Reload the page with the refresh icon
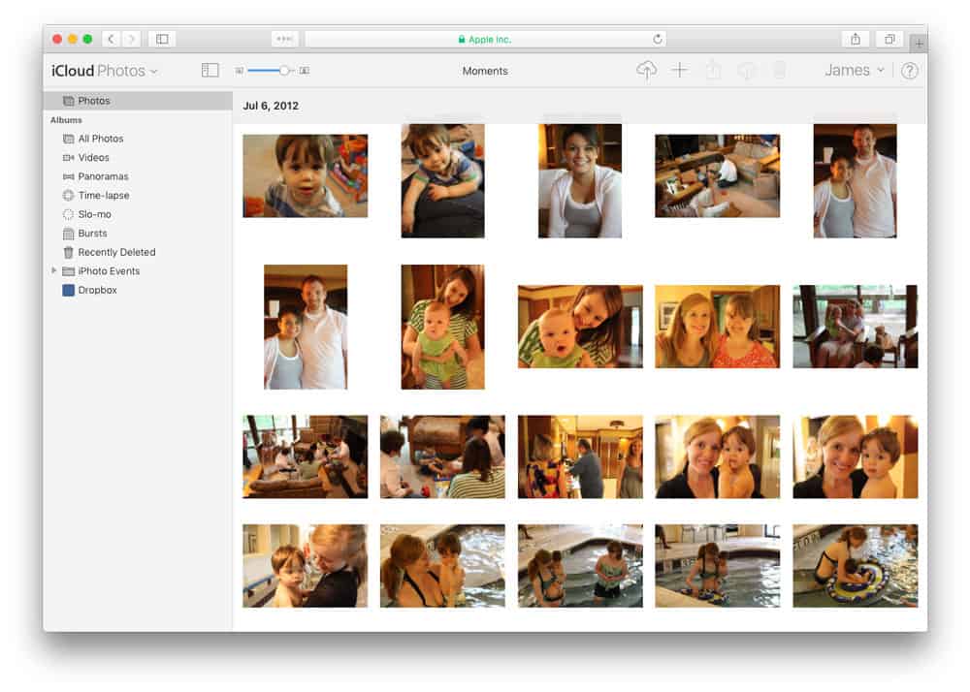The width and height of the screenshot is (970, 692). 658,40
